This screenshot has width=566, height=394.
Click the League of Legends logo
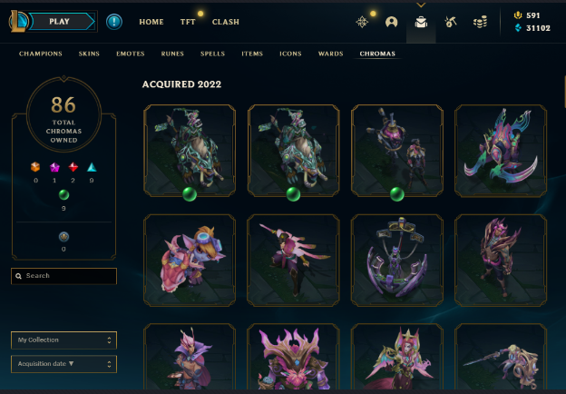coord(18,21)
